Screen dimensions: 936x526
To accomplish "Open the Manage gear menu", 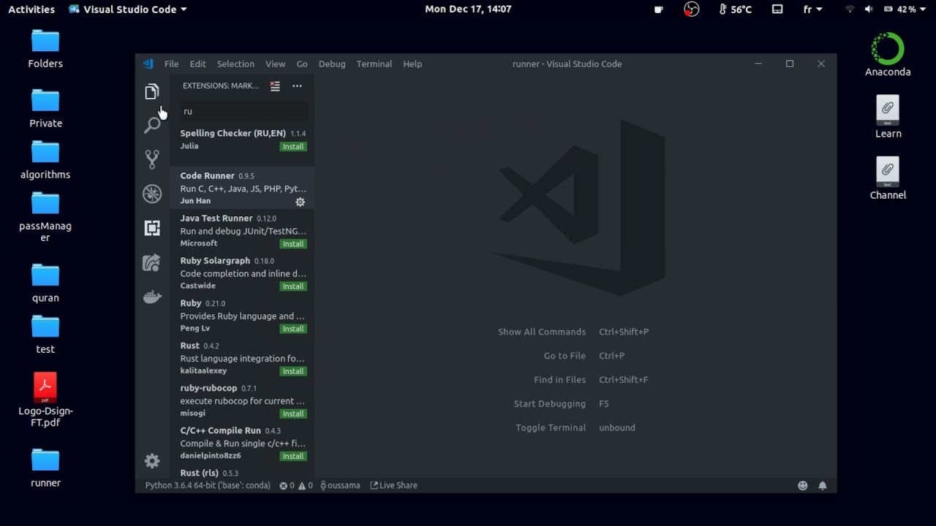I will pos(152,461).
